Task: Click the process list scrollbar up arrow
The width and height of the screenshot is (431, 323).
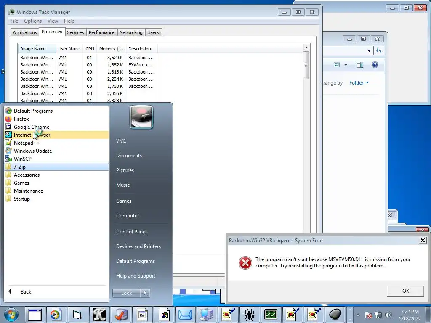Action: pyautogui.click(x=306, y=48)
